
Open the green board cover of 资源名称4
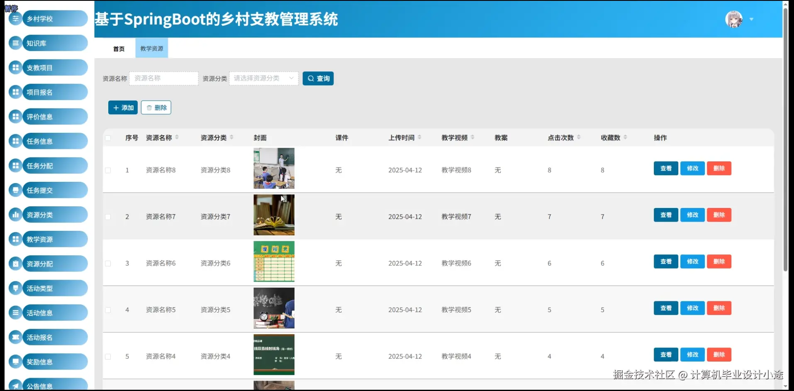click(274, 354)
